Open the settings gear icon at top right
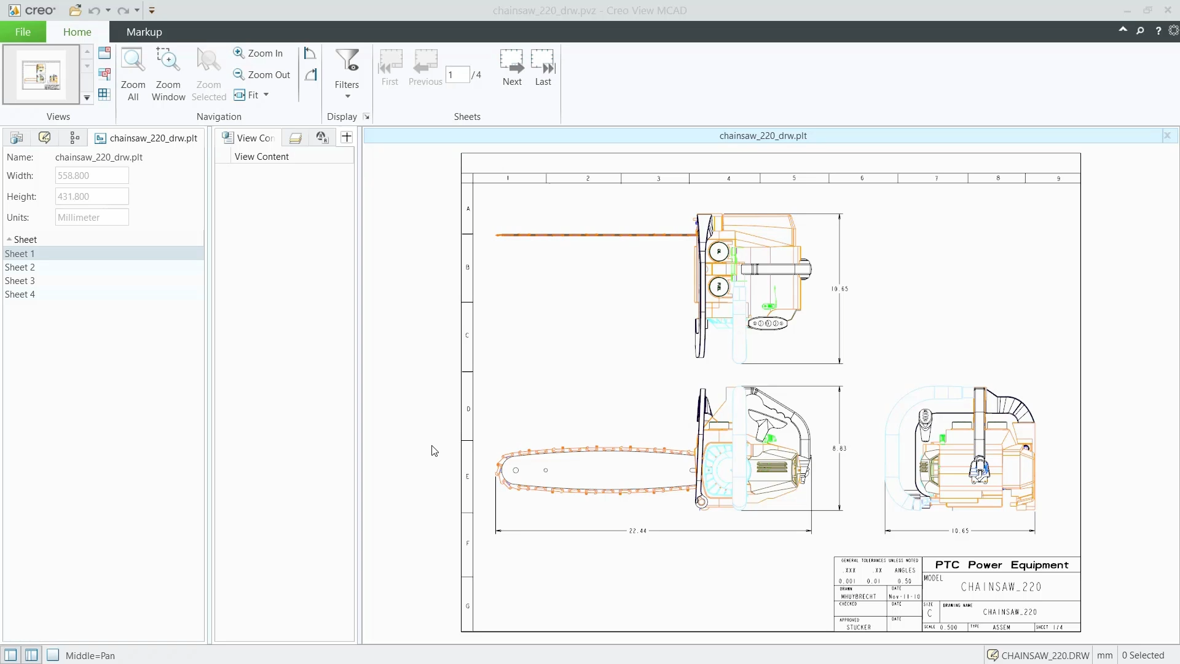This screenshot has width=1180, height=664. 1173,31
